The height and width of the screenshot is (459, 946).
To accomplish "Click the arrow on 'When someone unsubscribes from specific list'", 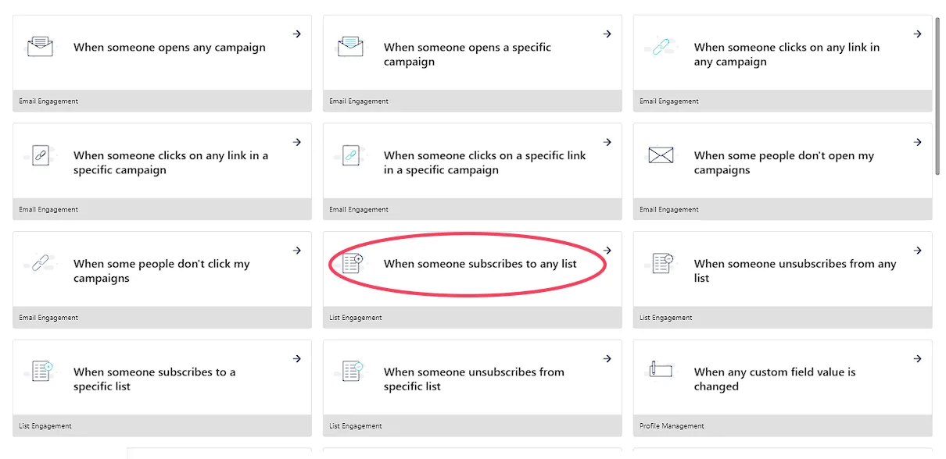I will (x=607, y=359).
